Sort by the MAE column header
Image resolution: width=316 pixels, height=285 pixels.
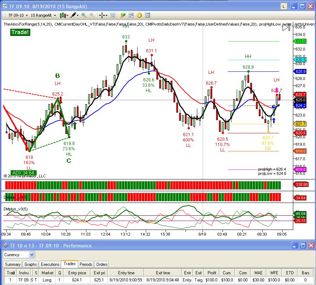click(x=258, y=273)
